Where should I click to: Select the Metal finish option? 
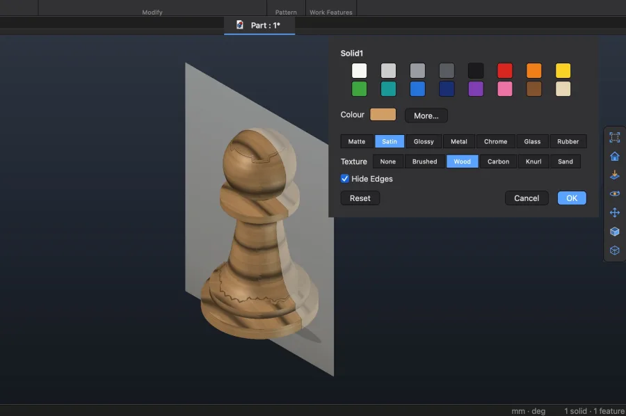459,141
